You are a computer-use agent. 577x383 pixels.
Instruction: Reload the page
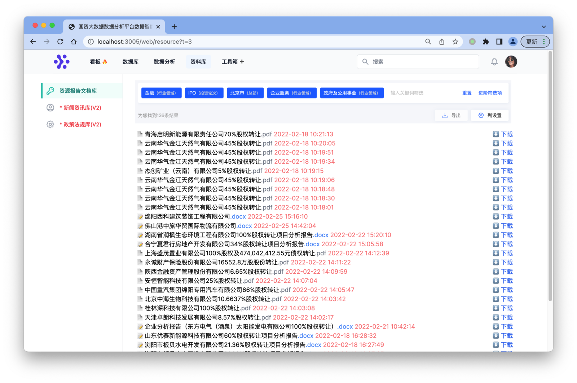pos(60,41)
